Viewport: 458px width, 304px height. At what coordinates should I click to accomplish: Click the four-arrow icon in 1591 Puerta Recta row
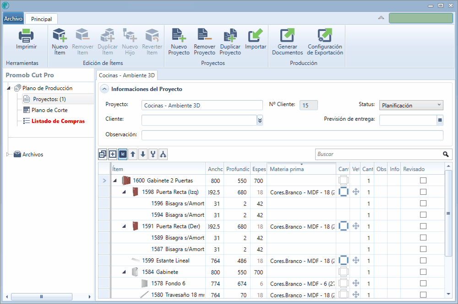point(356,226)
